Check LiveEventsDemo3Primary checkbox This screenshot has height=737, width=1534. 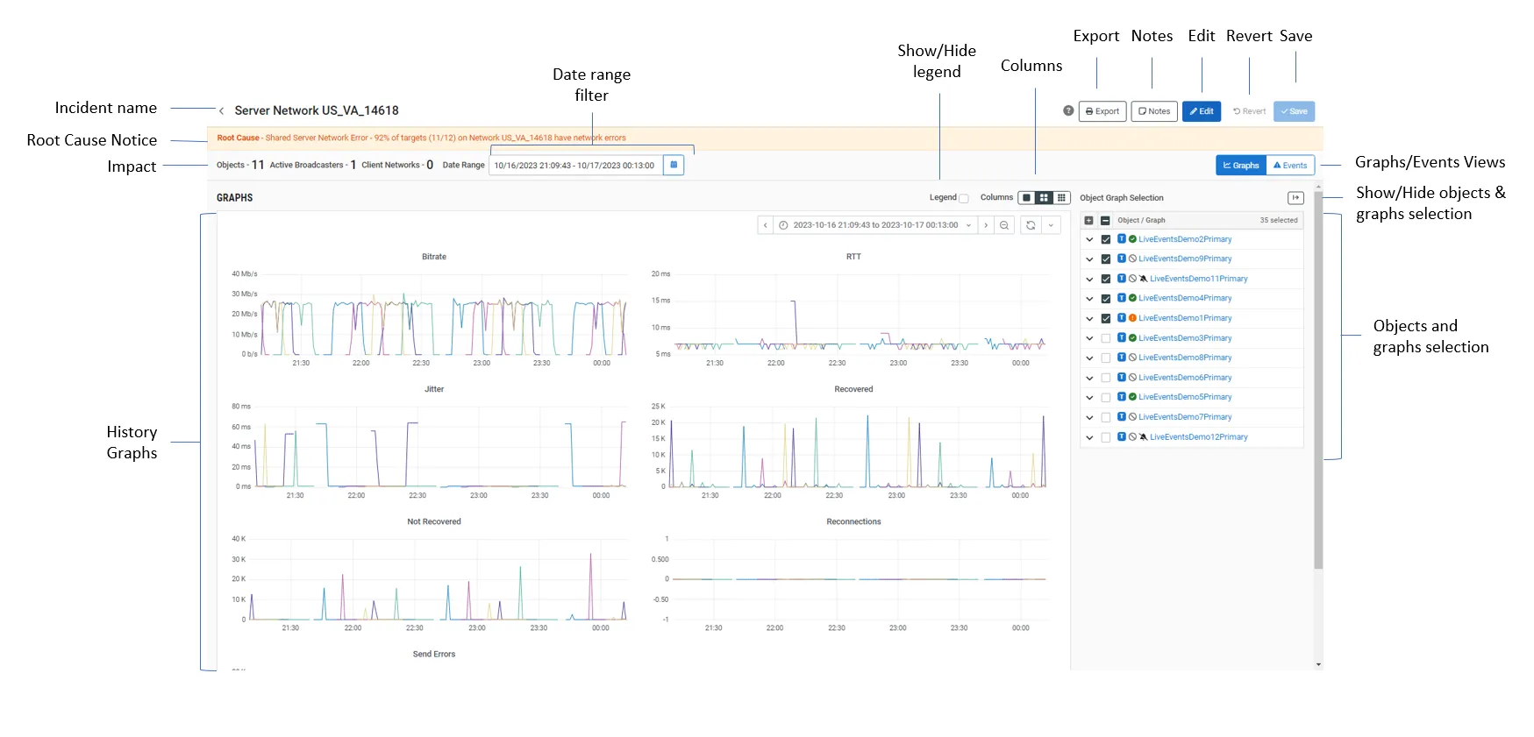(x=1106, y=338)
